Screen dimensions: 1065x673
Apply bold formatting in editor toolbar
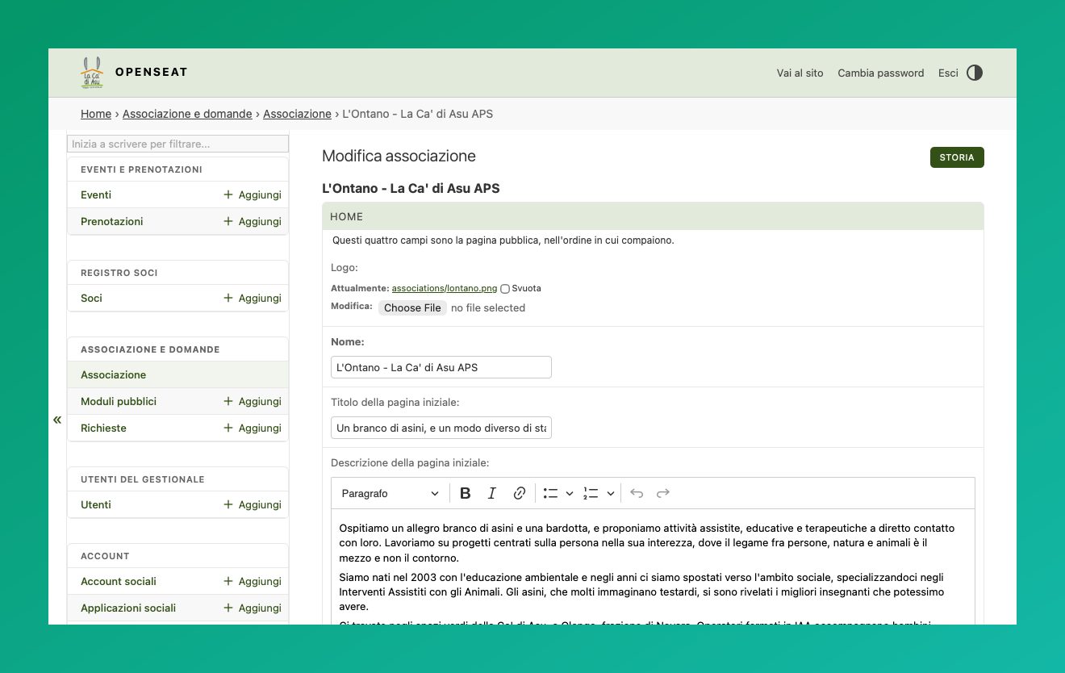click(465, 493)
